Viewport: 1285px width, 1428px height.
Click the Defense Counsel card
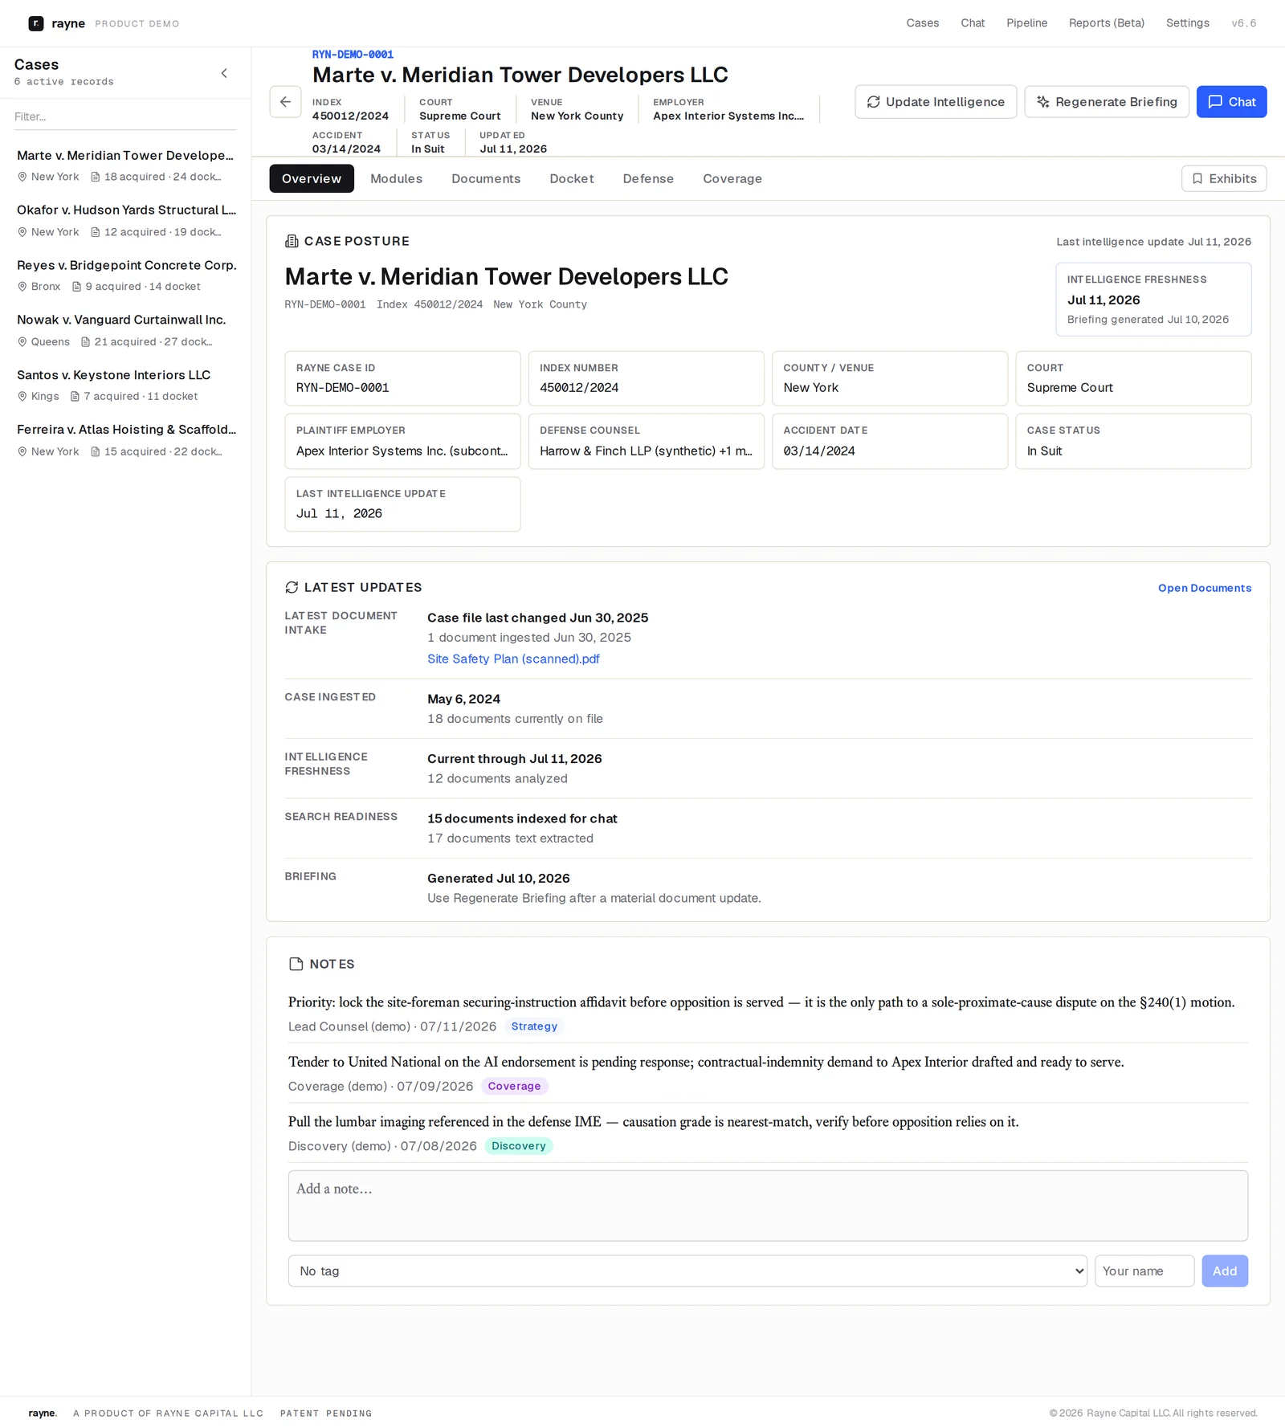(646, 441)
